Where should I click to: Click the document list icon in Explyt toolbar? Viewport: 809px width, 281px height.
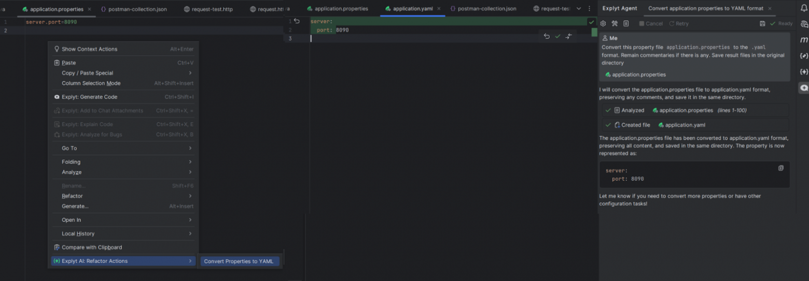point(626,24)
